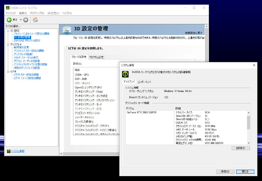Select 複数のディスプレイの設定
This screenshot has height=181, width=262.
click(x=27, y=68)
